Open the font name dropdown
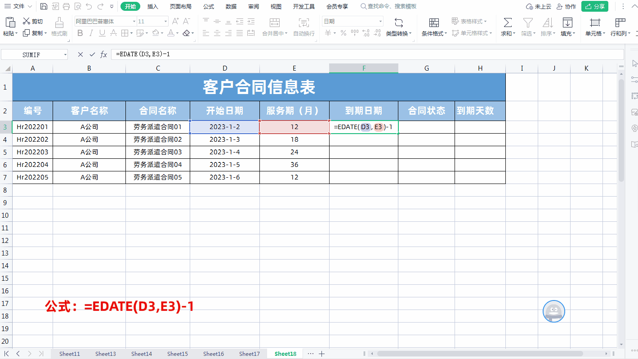This screenshot has width=638, height=359. coord(134,21)
